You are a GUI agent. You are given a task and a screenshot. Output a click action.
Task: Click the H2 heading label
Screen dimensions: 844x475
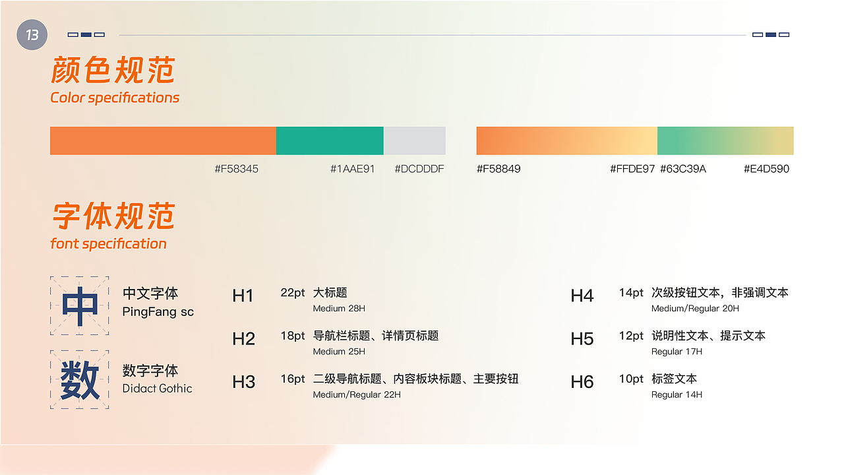[243, 339]
